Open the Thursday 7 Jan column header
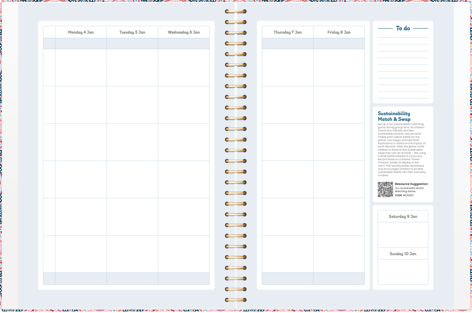472x313 pixels. (287, 32)
